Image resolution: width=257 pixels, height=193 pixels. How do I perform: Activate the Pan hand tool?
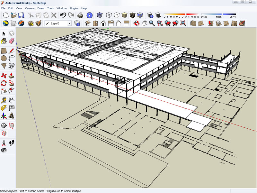point(144,23)
